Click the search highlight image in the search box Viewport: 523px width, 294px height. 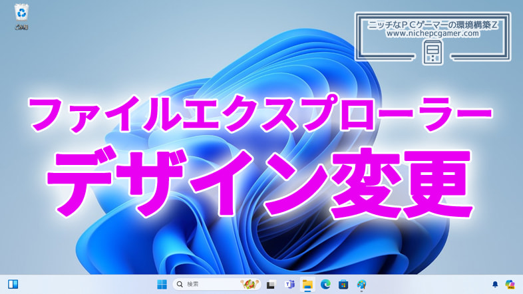pyautogui.click(x=250, y=284)
